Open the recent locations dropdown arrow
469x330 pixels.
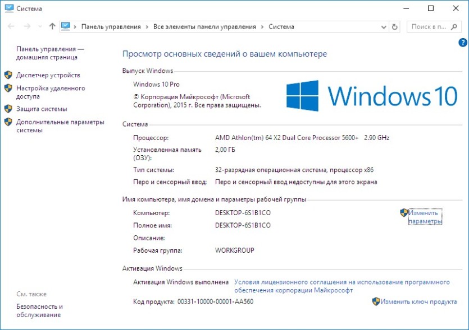(x=40, y=26)
